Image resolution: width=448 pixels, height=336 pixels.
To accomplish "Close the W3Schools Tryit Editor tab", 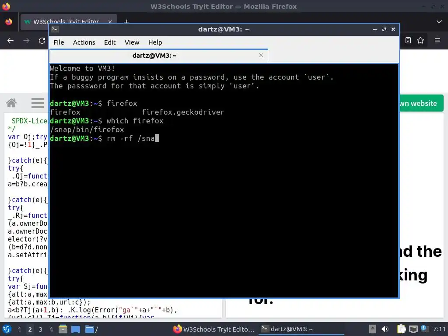I will pyautogui.click(x=110, y=22).
